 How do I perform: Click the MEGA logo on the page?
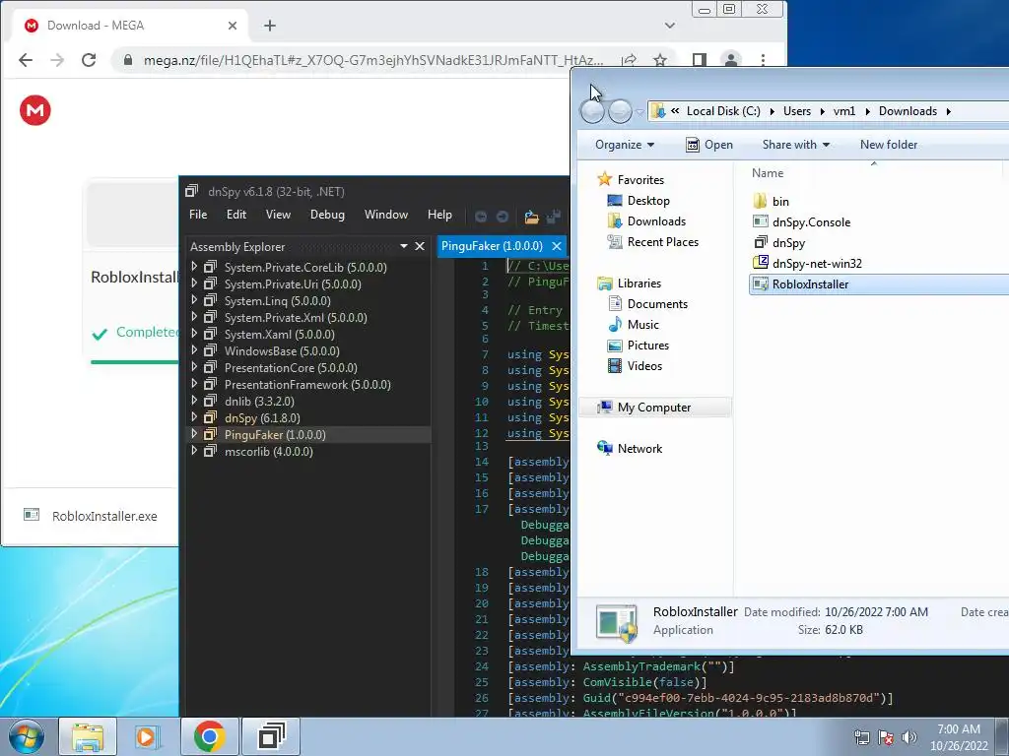(x=34, y=110)
